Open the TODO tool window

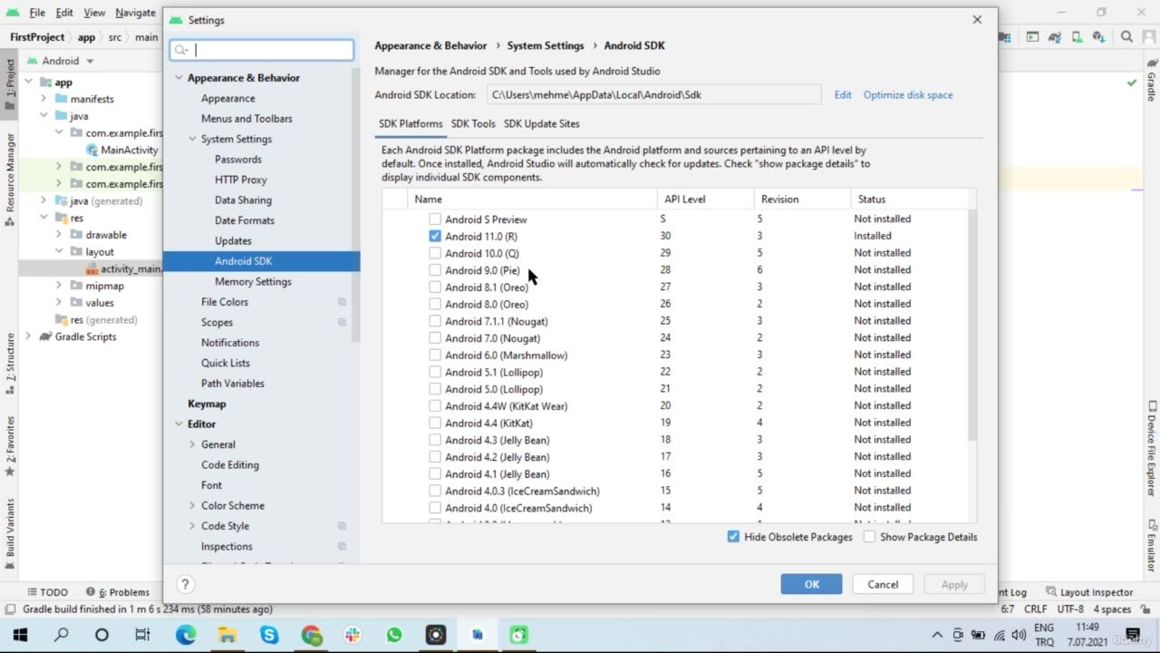click(x=47, y=592)
